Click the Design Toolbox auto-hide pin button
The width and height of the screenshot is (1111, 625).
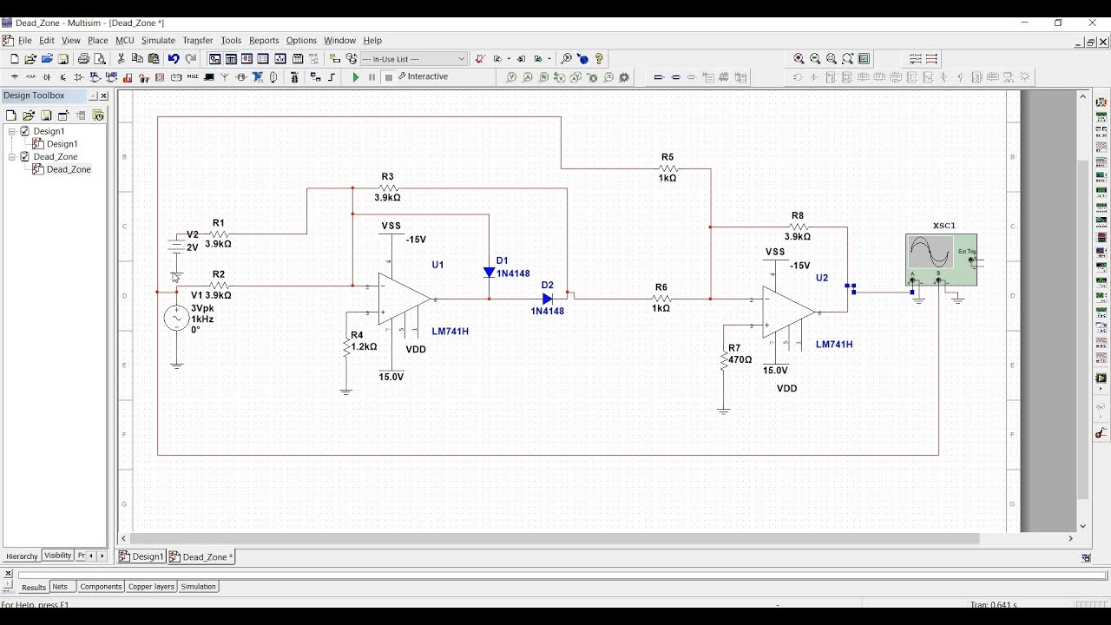coord(93,95)
